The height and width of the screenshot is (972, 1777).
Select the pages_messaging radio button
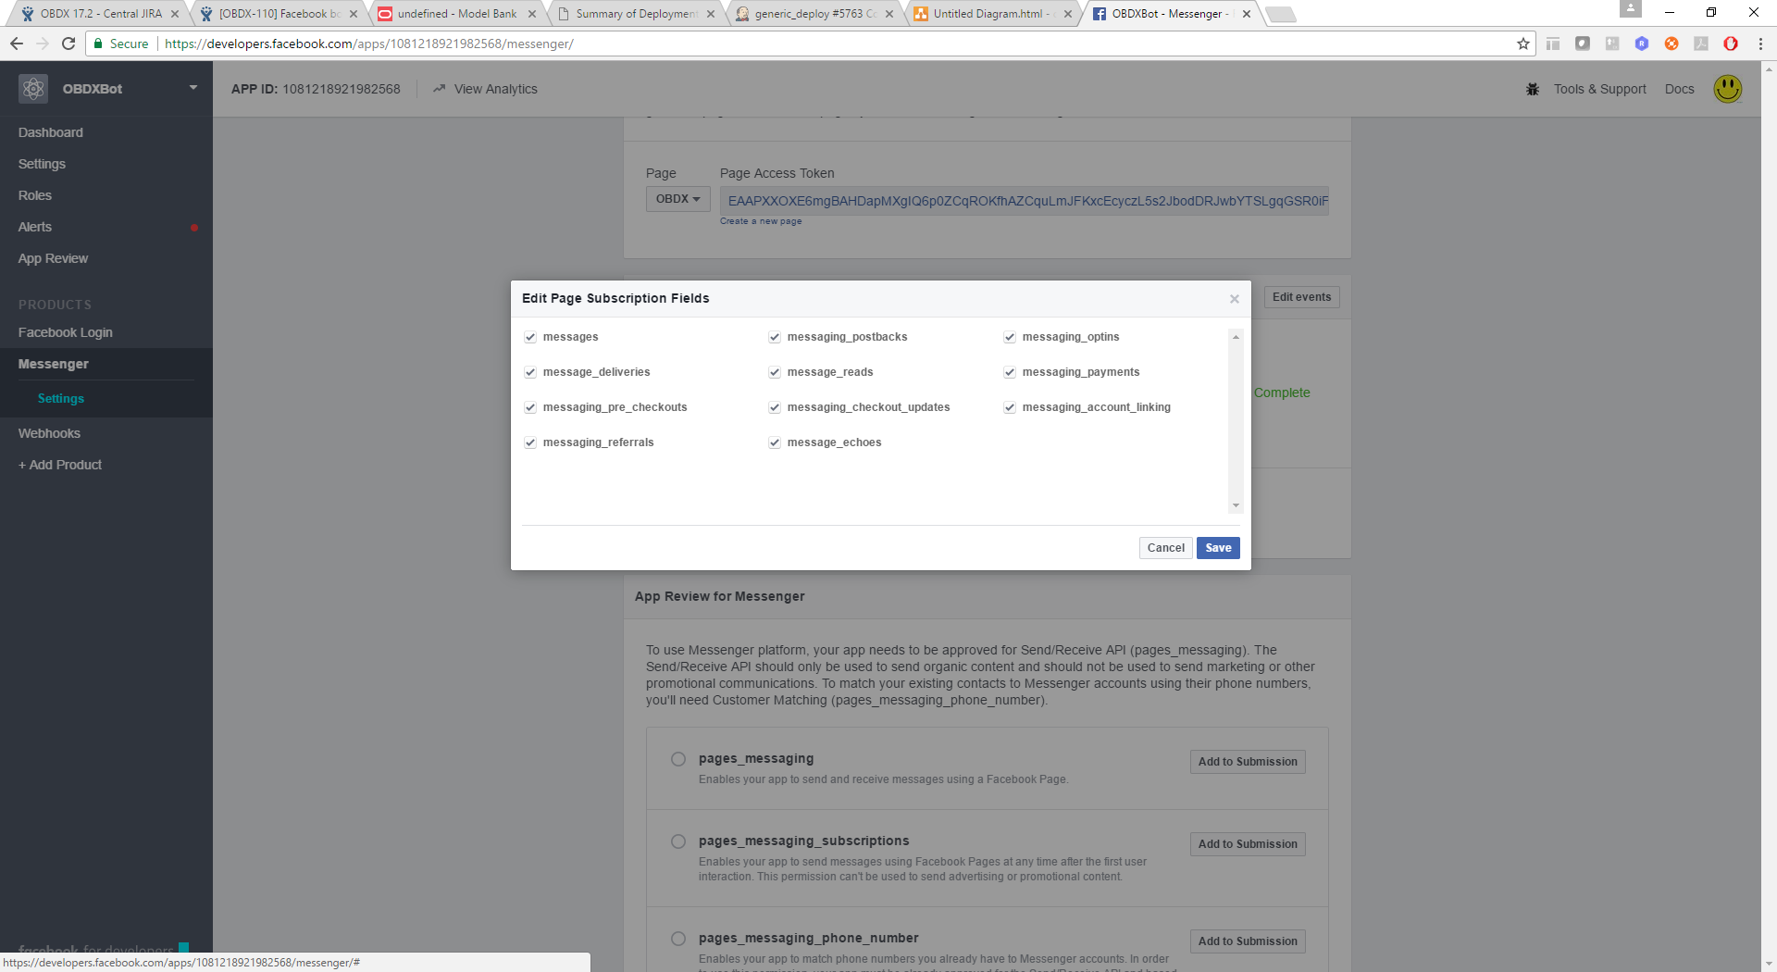pyautogui.click(x=678, y=759)
